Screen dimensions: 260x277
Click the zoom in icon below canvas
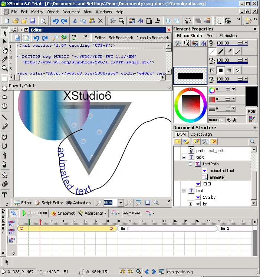pyautogui.click(x=128, y=202)
